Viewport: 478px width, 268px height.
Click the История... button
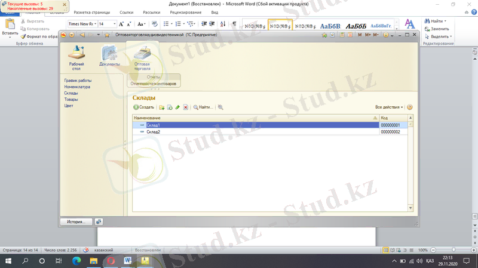76,221
